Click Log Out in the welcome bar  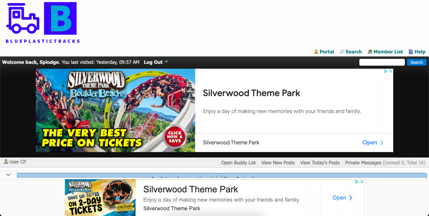coord(153,62)
